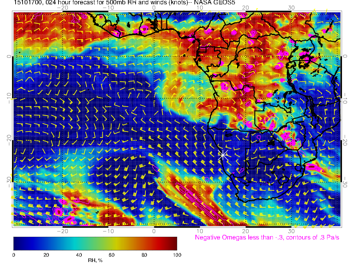Click the magenta 'Negative Omegas less than -.3' legend text
The height and width of the screenshot is (271, 351).
[x=267, y=237]
